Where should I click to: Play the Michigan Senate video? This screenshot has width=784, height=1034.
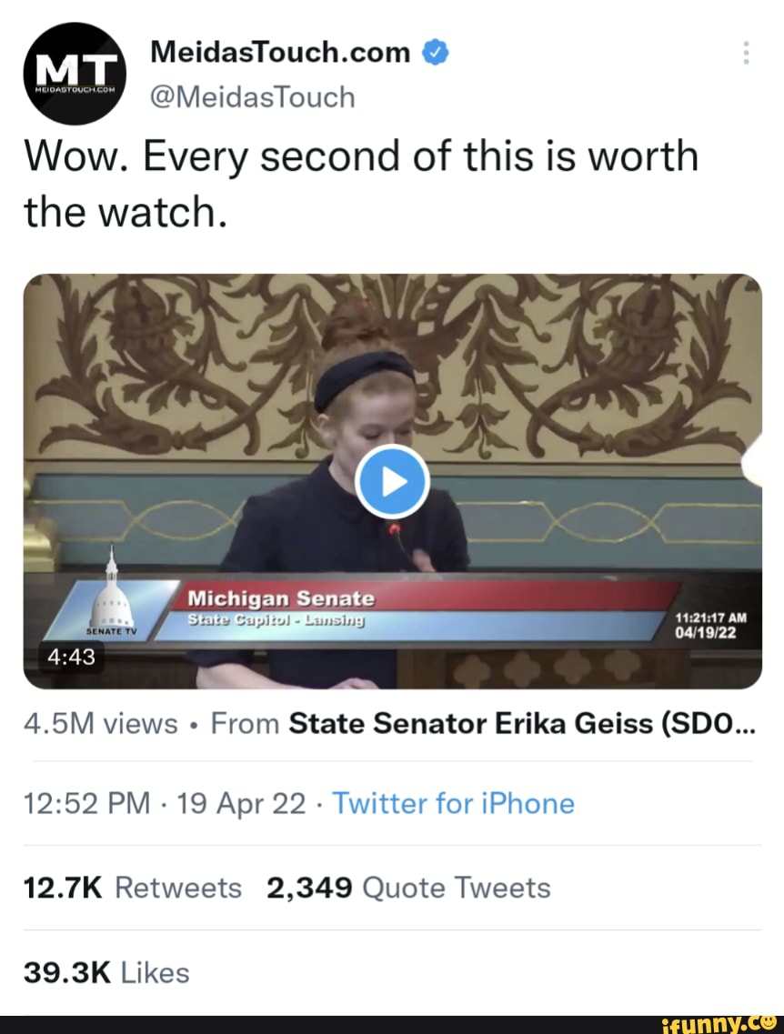[x=392, y=482]
